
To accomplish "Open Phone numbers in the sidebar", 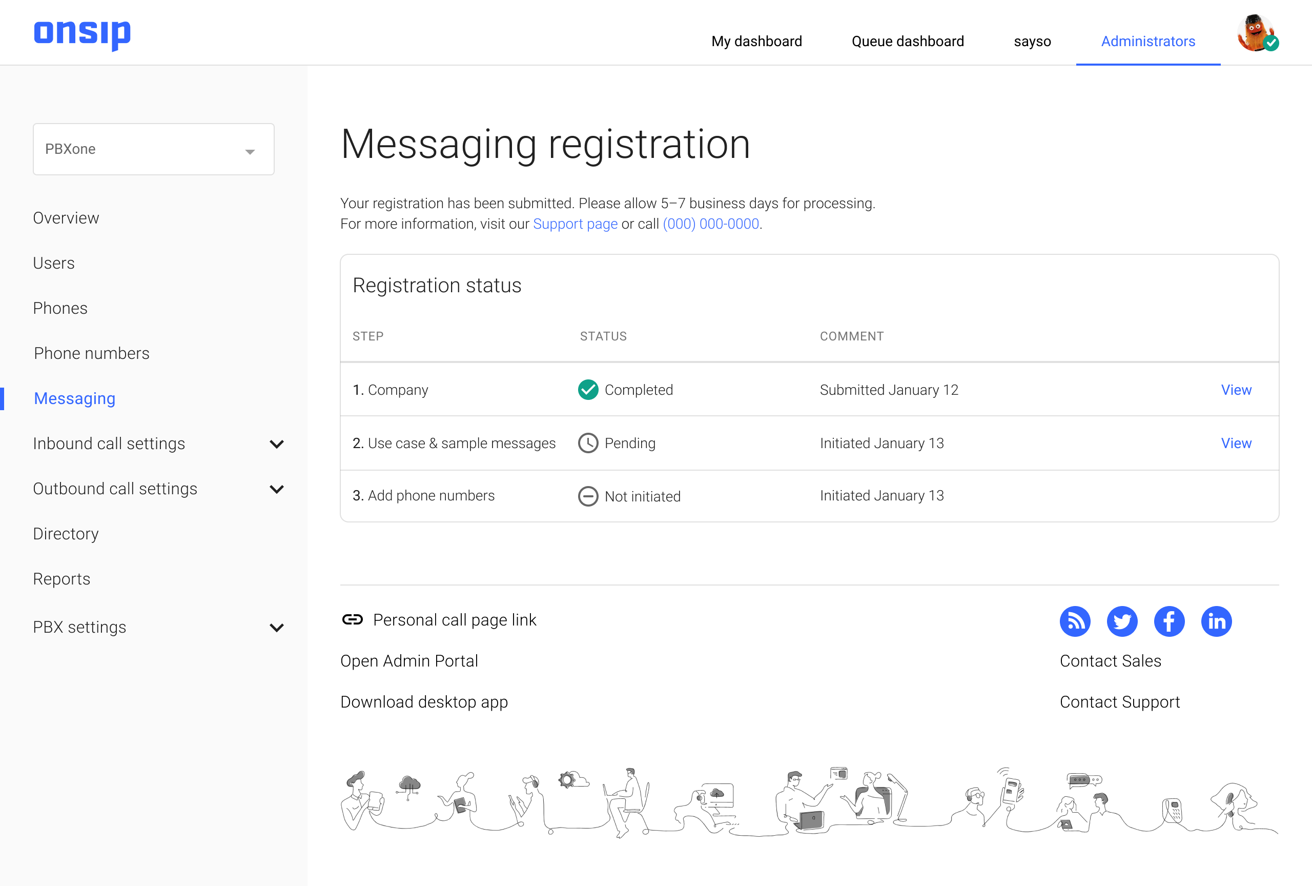I will pos(91,353).
